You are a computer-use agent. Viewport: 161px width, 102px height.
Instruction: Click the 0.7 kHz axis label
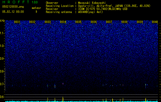tap(2, 84)
